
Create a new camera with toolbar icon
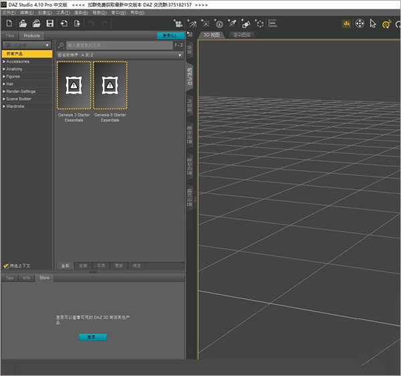178,23
